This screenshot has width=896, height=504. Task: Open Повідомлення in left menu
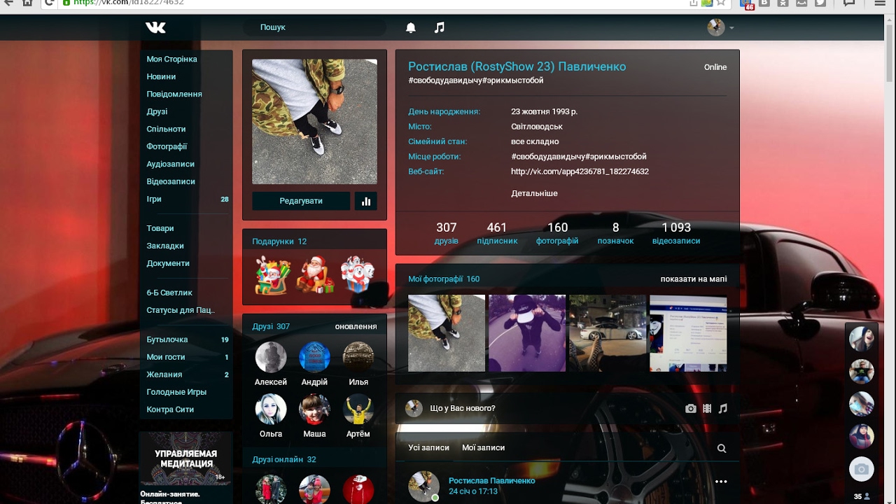[x=174, y=94]
